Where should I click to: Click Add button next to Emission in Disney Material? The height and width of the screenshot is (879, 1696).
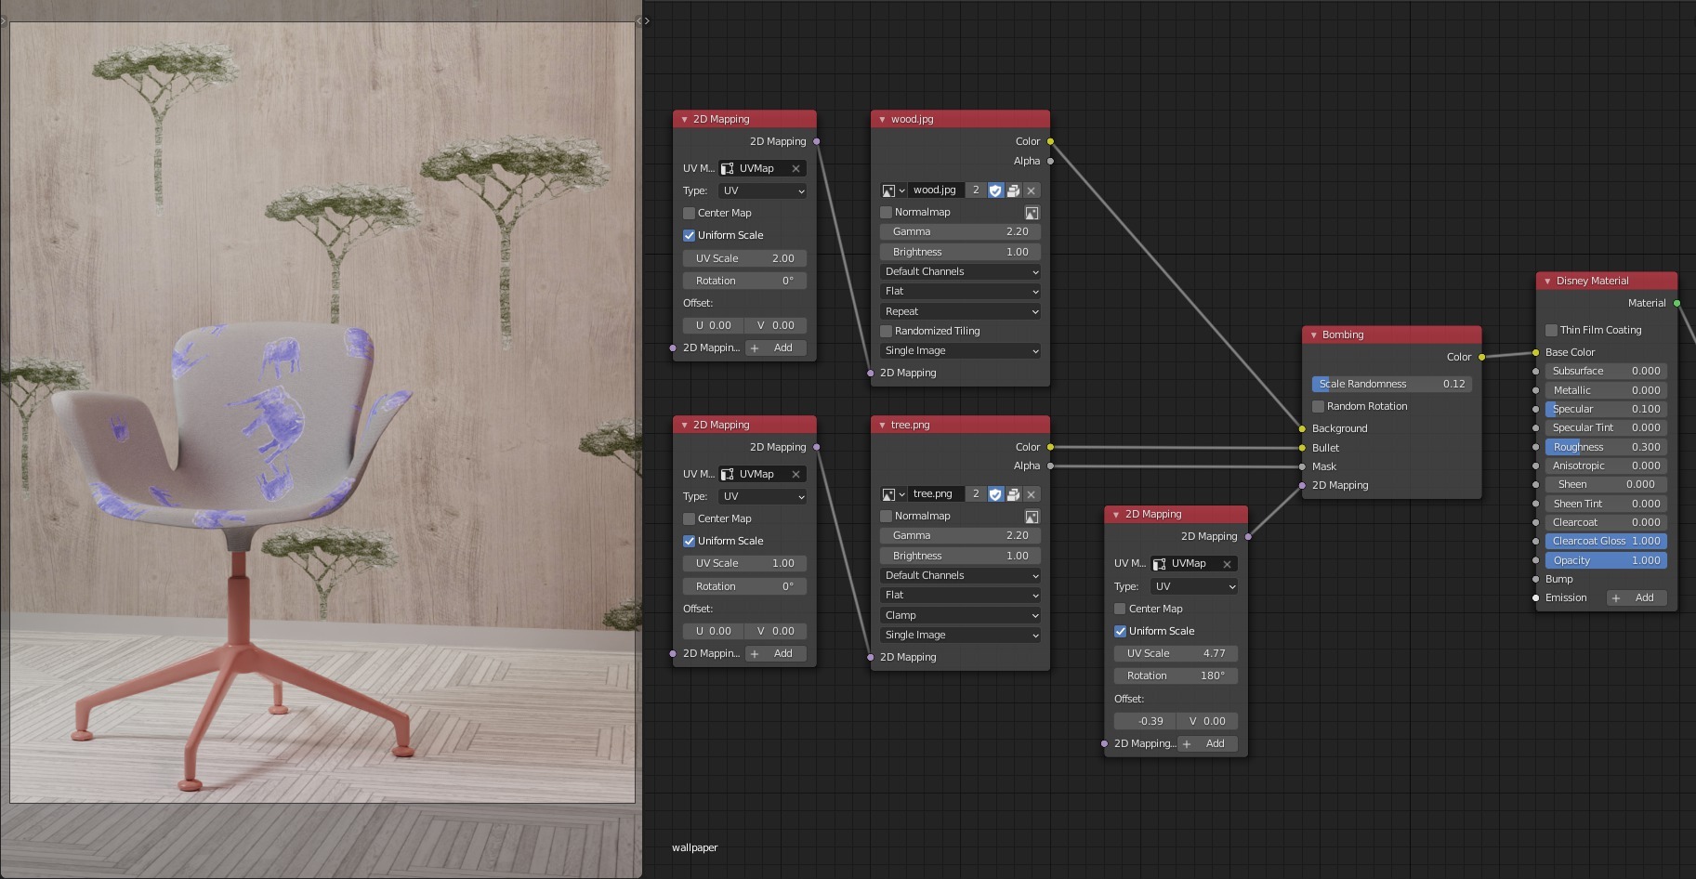1636,597
